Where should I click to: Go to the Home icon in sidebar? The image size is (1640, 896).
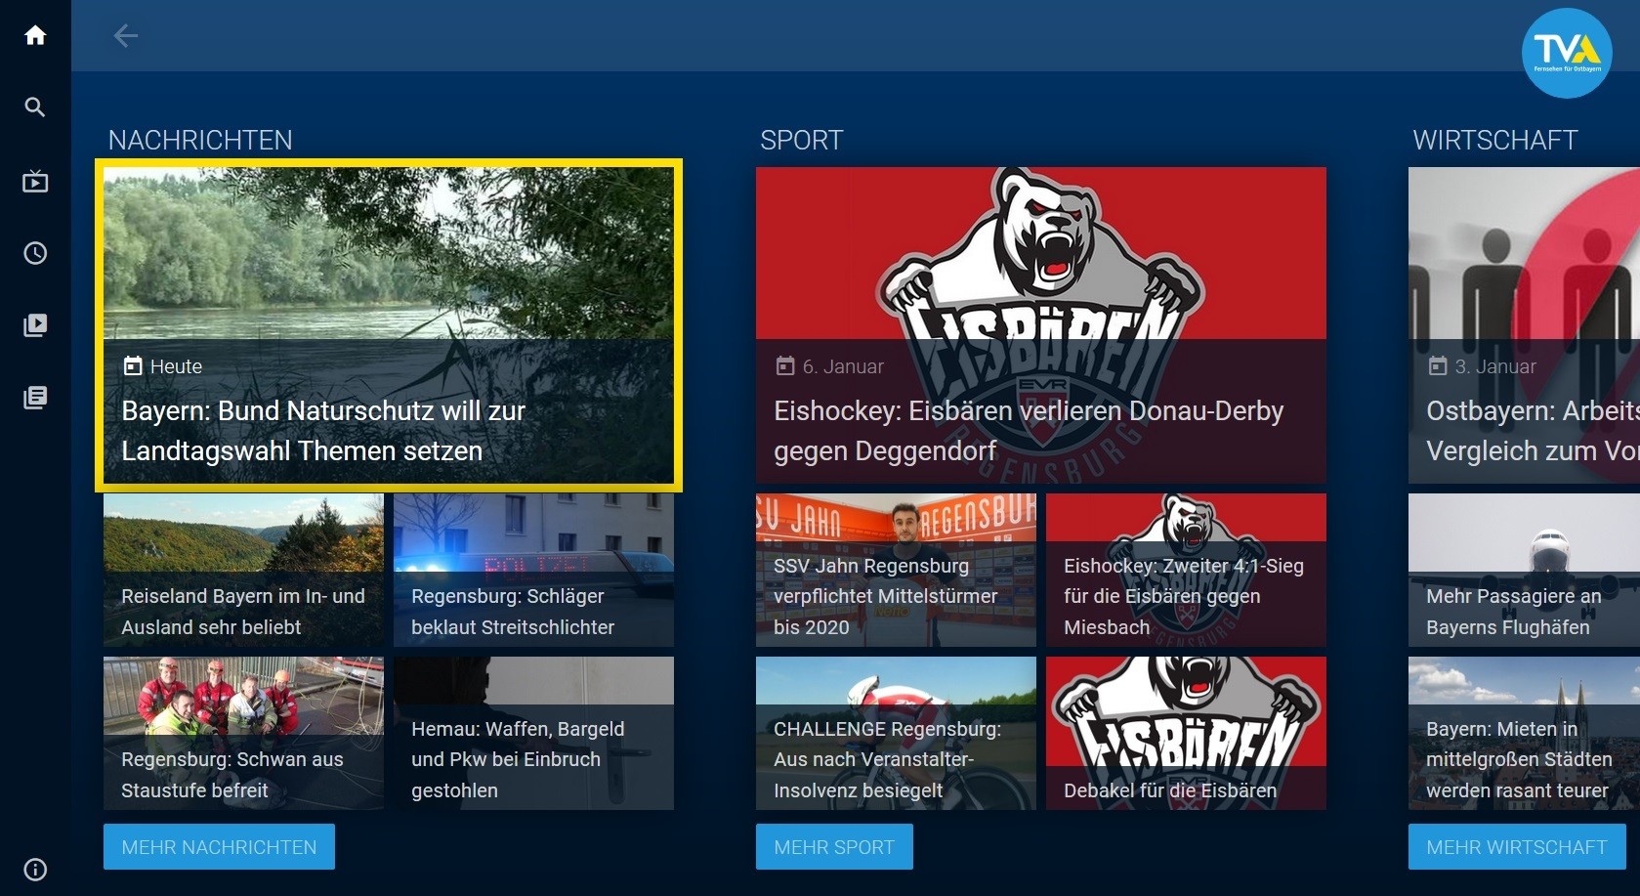35,36
